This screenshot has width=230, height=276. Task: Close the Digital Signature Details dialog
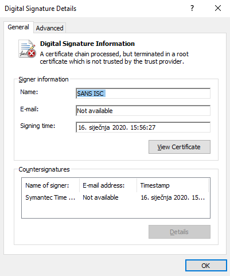(x=218, y=8)
